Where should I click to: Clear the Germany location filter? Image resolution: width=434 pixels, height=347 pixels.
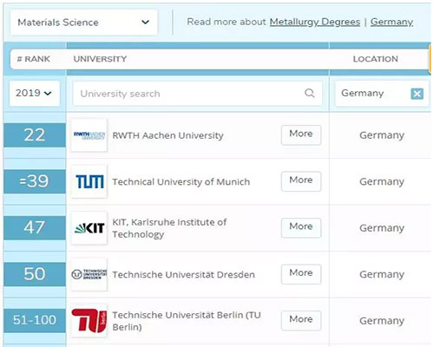tap(417, 94)
